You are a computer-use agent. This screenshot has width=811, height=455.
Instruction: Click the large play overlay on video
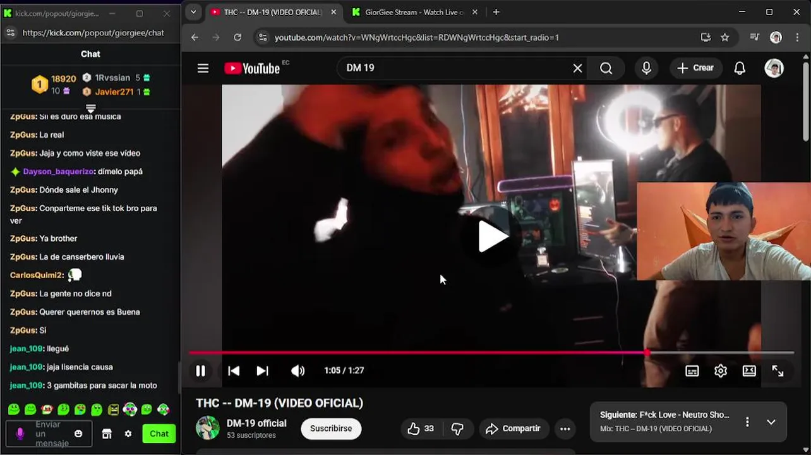click(x=492, y=236)
